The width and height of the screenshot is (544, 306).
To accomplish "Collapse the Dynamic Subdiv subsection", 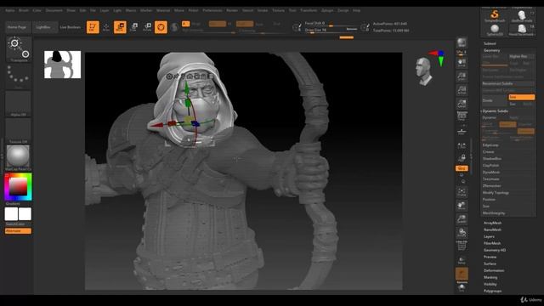I will click(496, 111).
